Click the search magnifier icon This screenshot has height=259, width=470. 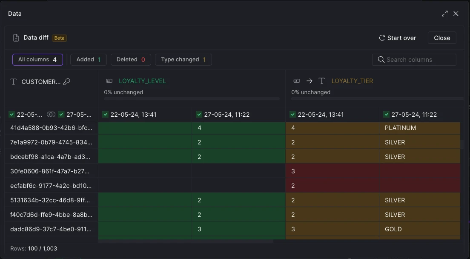[x=381, y=59]
